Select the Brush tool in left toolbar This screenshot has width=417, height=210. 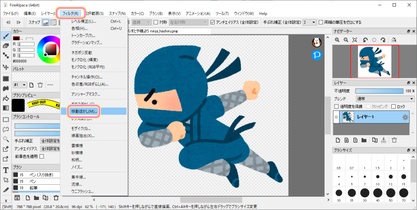click(6, 36)
